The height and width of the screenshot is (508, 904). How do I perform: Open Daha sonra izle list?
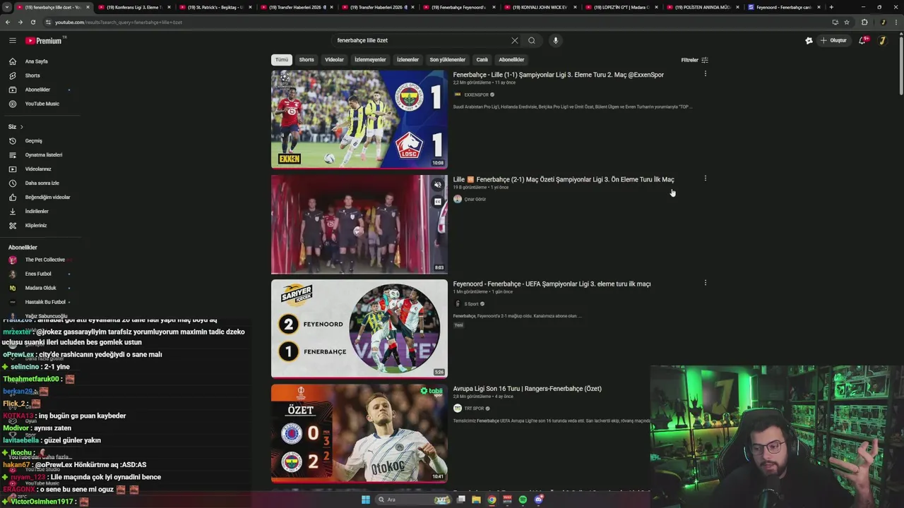(42, 183)
